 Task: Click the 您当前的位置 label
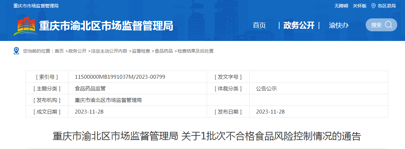(x=38, y=51)
